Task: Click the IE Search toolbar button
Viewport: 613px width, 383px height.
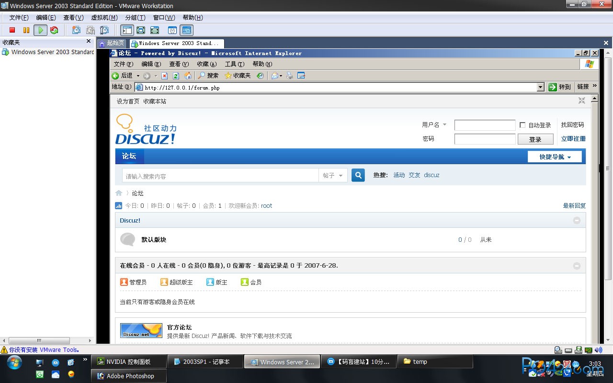Action: click(x=208, y=76)
